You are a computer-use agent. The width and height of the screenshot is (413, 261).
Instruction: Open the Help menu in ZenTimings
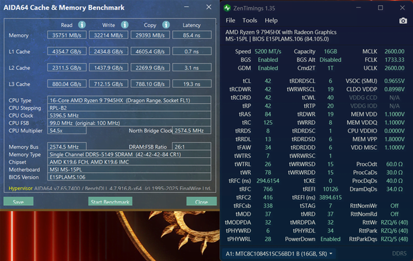point(271,21)
